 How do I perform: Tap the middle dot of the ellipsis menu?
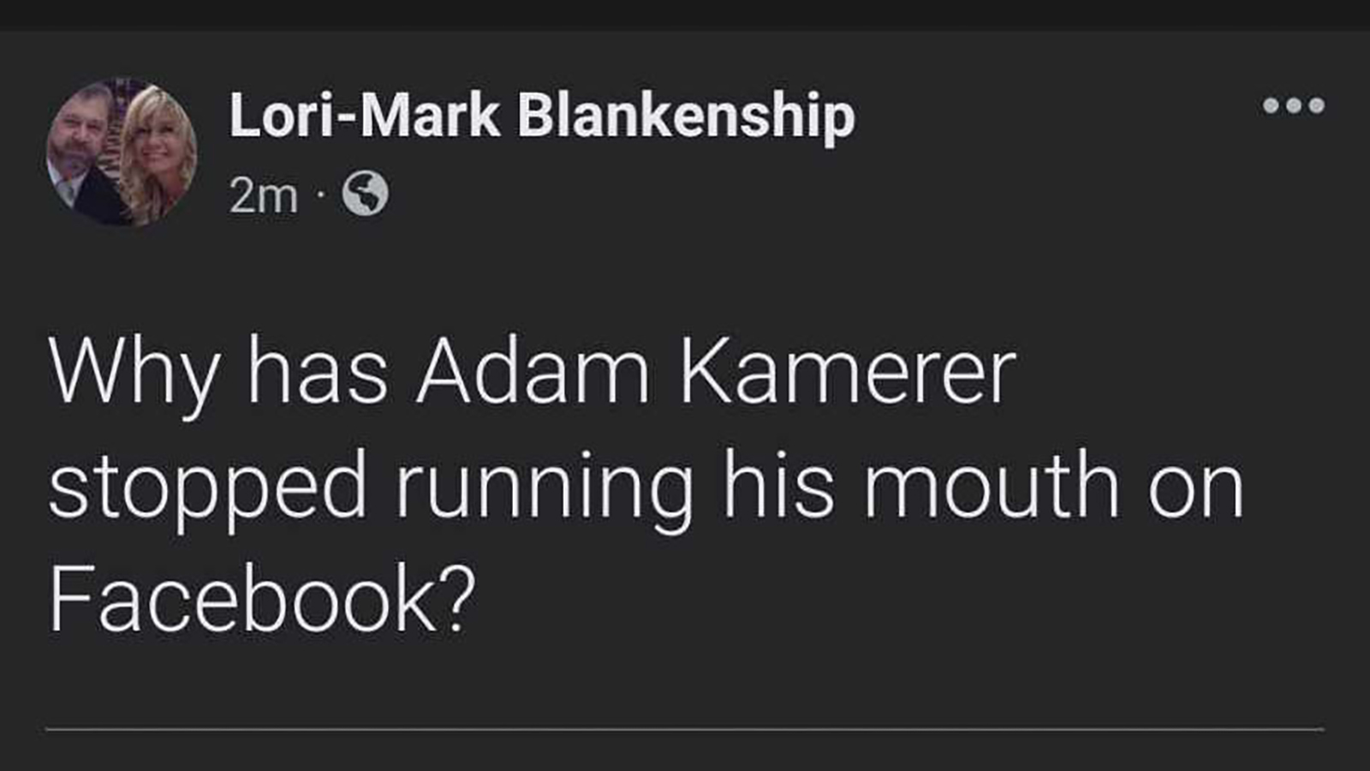[1293, 105]
